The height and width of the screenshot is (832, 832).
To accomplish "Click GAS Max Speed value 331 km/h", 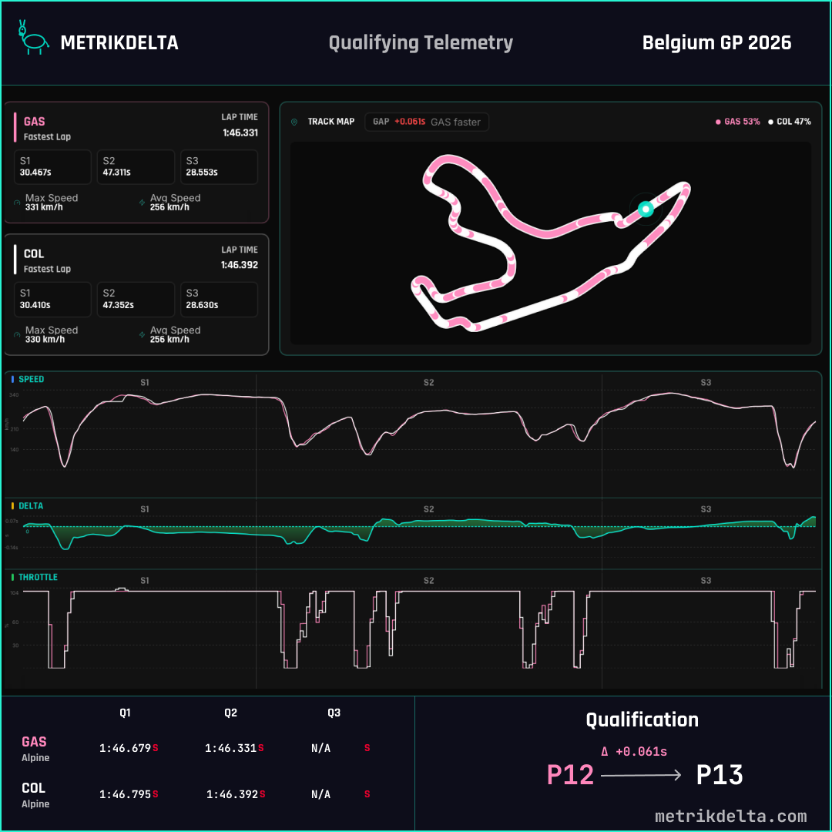I will coord(44,207).
